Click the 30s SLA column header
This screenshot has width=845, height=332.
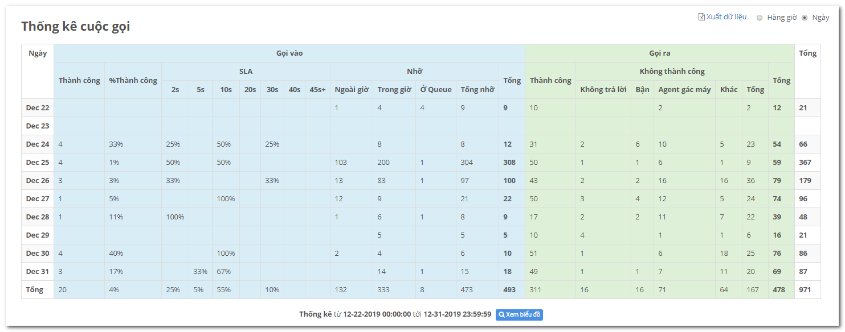(x=272, y=90)
